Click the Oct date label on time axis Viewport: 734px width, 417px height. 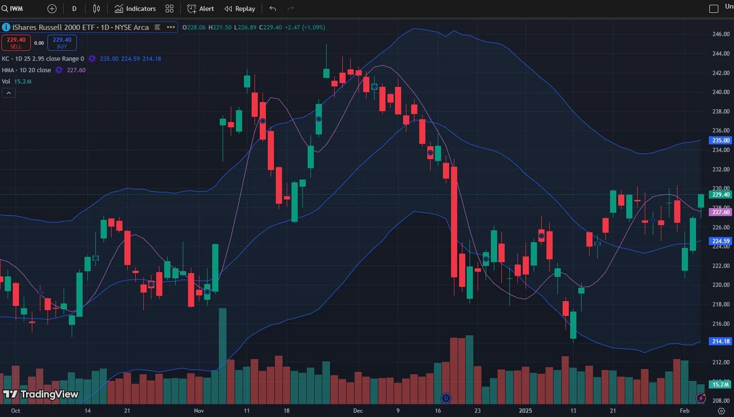[16, 411]
